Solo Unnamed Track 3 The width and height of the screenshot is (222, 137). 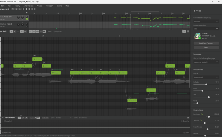tap(27, 26)
